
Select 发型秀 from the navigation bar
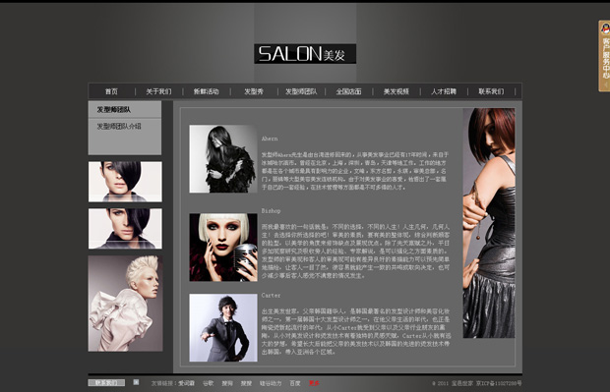tap(254, 91)
